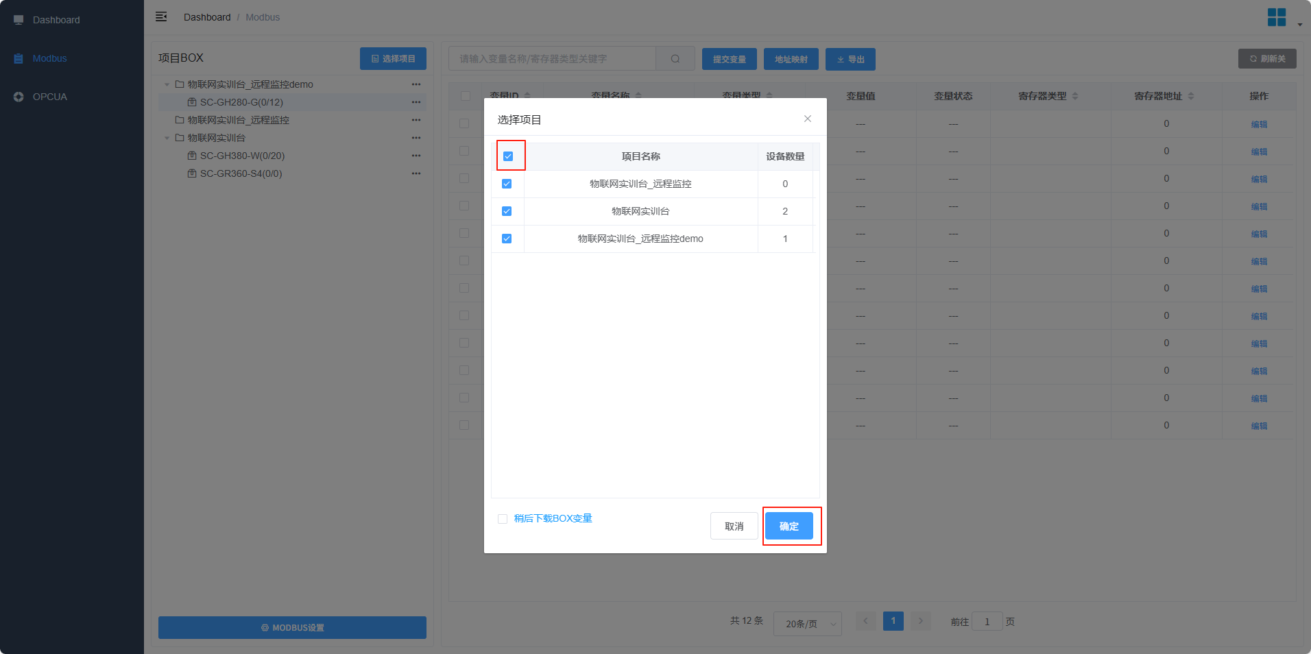Go to Dashboard in the sidebar menu
1311x654 pixels.
(56, 20)
